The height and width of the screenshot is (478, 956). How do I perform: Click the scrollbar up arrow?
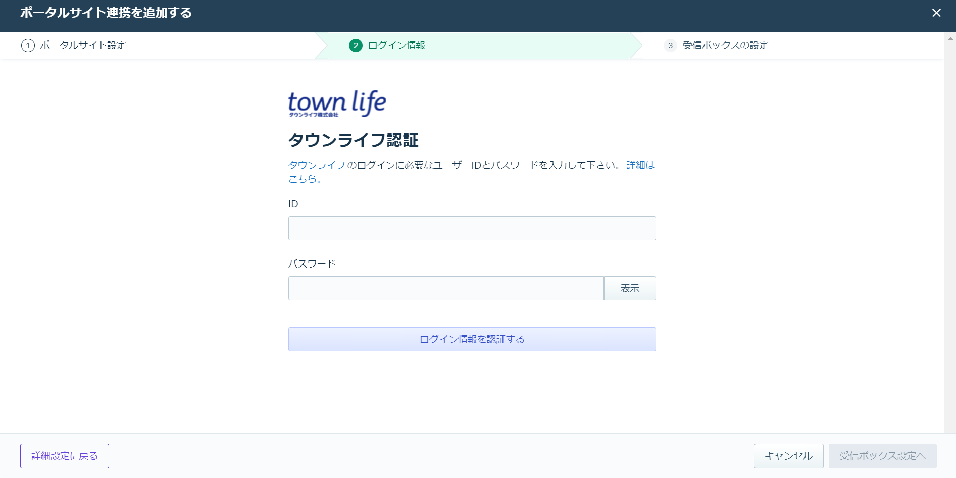950,38
